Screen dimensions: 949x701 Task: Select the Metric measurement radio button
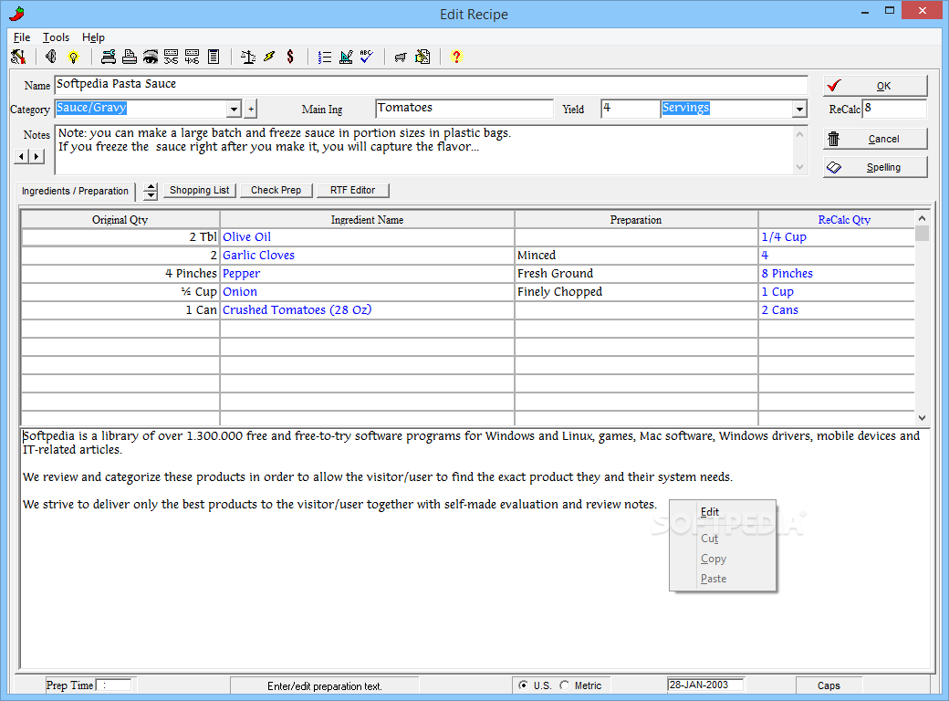click(564, 685)
